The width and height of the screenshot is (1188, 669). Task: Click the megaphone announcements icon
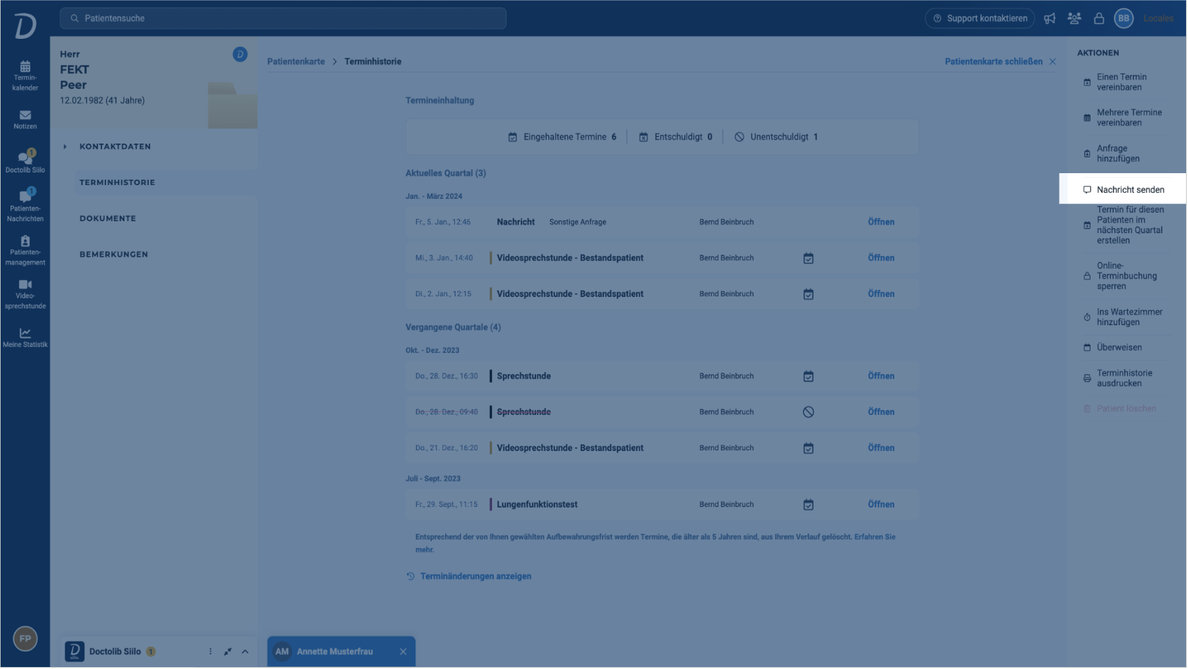coord(1050,18)
